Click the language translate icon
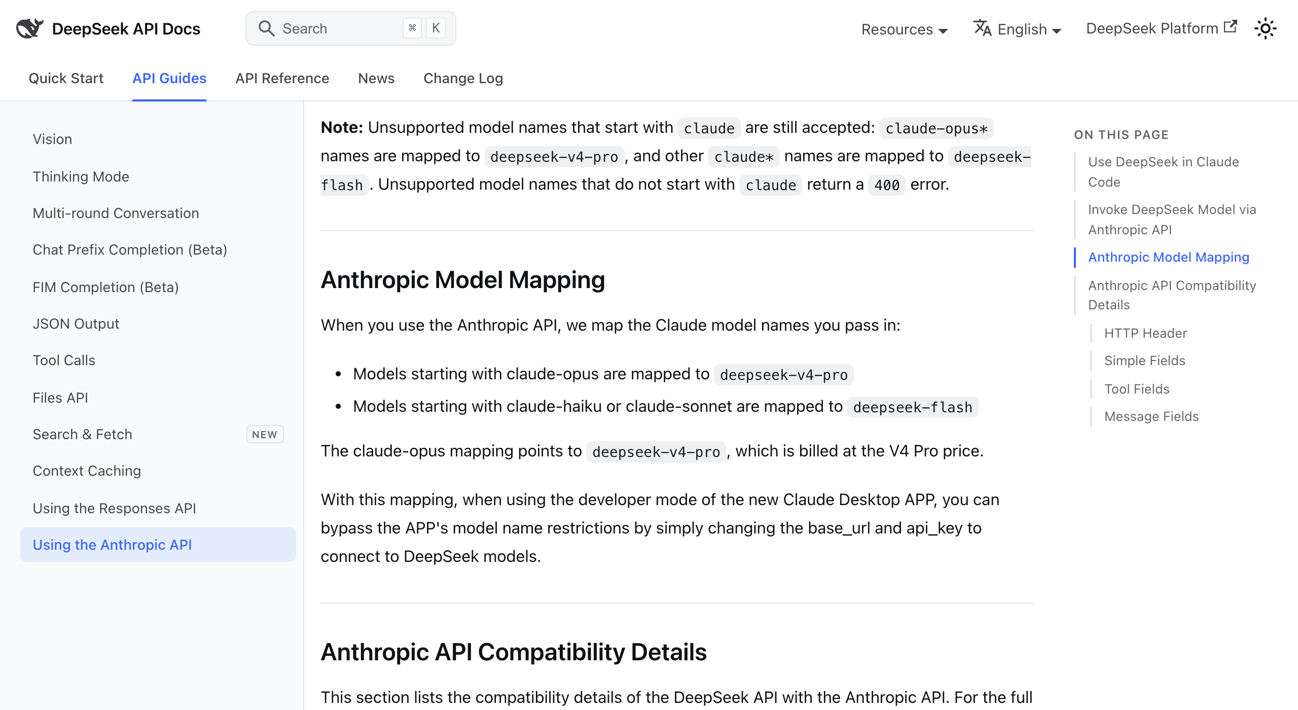Viewport: 1298px width, 710px height. click(982, 28)
